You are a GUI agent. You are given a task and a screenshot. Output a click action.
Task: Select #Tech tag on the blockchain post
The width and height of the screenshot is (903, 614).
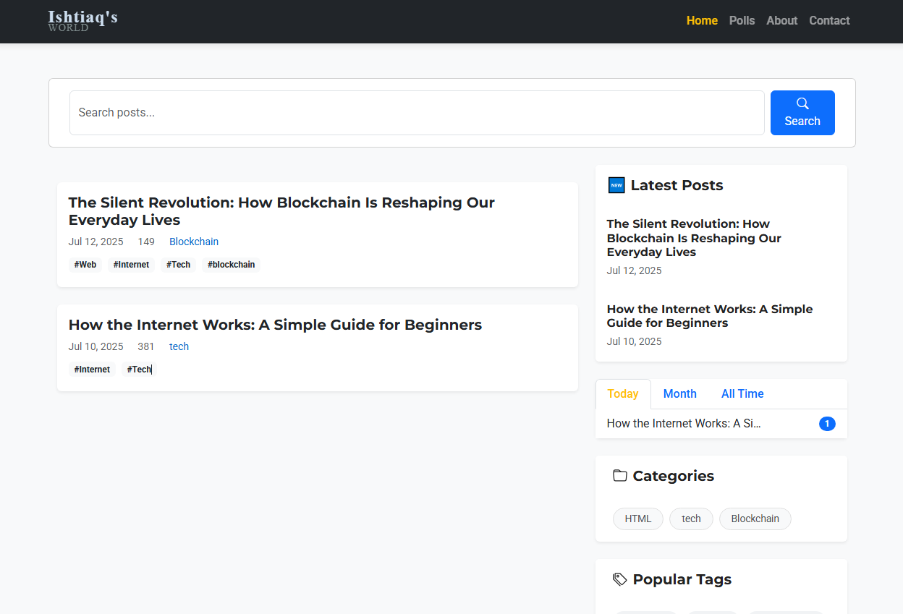click(178, 265)
